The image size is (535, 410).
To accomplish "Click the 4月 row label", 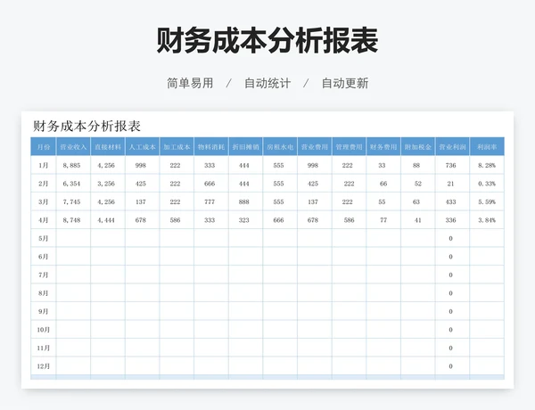I will pyautogui.click(x=44, y=220).
